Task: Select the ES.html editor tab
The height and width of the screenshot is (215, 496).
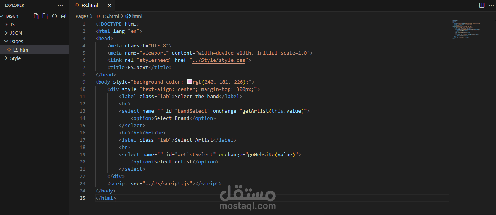Action: [90, 5]
